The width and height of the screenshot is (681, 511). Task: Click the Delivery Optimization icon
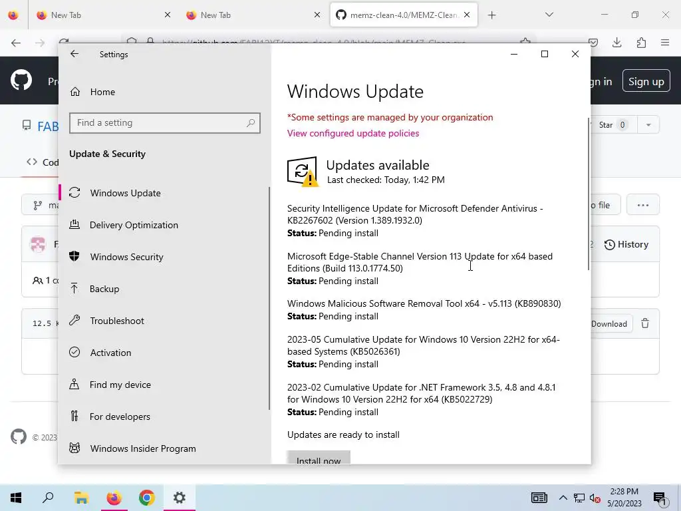pos(74,225)
